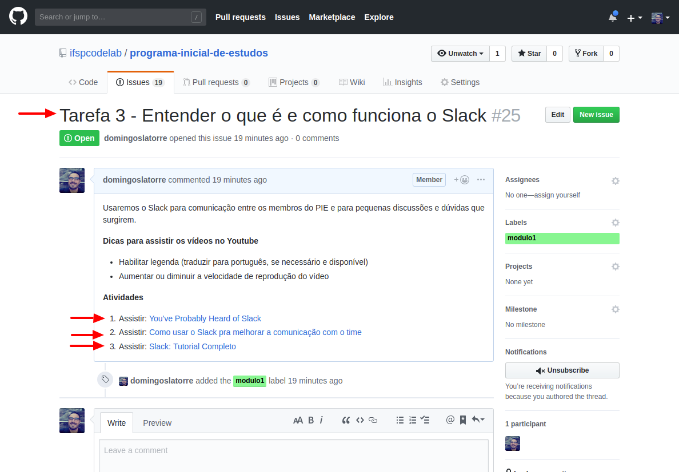Expand the Unwatch dropdown button

tap(460, 54)
